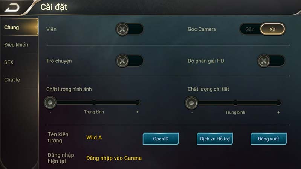Select Gần camera angle option

pyautogui.click(x=250, y=29)
